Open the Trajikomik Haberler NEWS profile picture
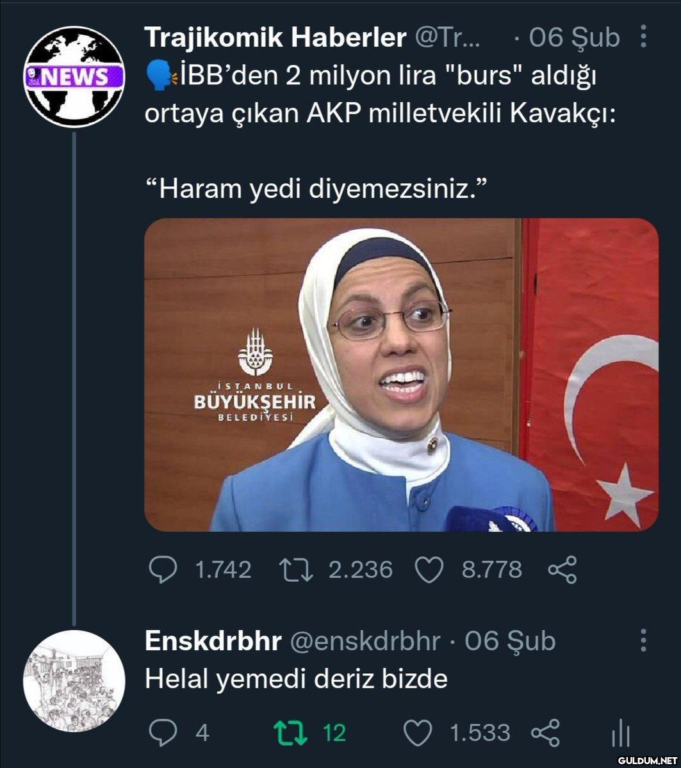The height and width of the screenshot is (768, 681). pos(74,76)
